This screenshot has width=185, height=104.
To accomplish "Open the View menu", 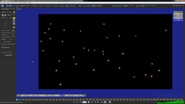I will pos(8,3).
